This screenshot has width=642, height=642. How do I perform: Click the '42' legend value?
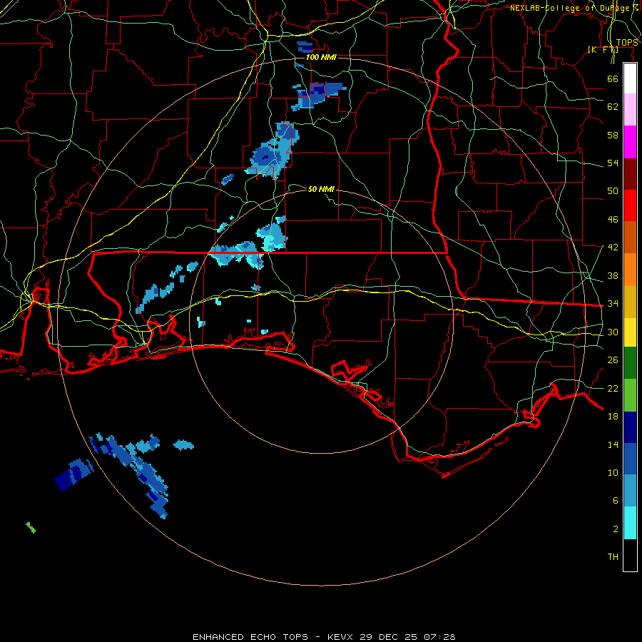tap(613, 248)
